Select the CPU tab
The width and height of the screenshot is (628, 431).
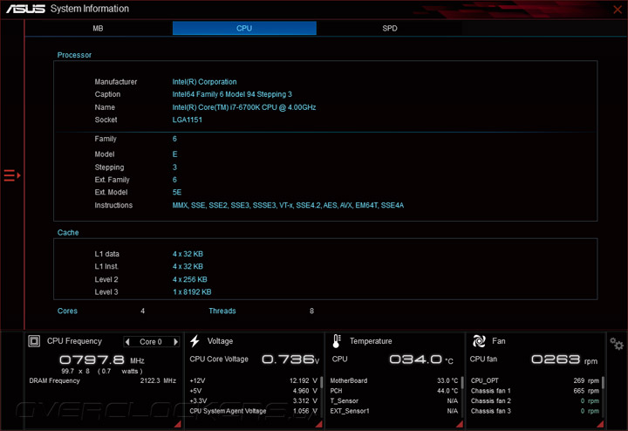click(x=244, y=29)
